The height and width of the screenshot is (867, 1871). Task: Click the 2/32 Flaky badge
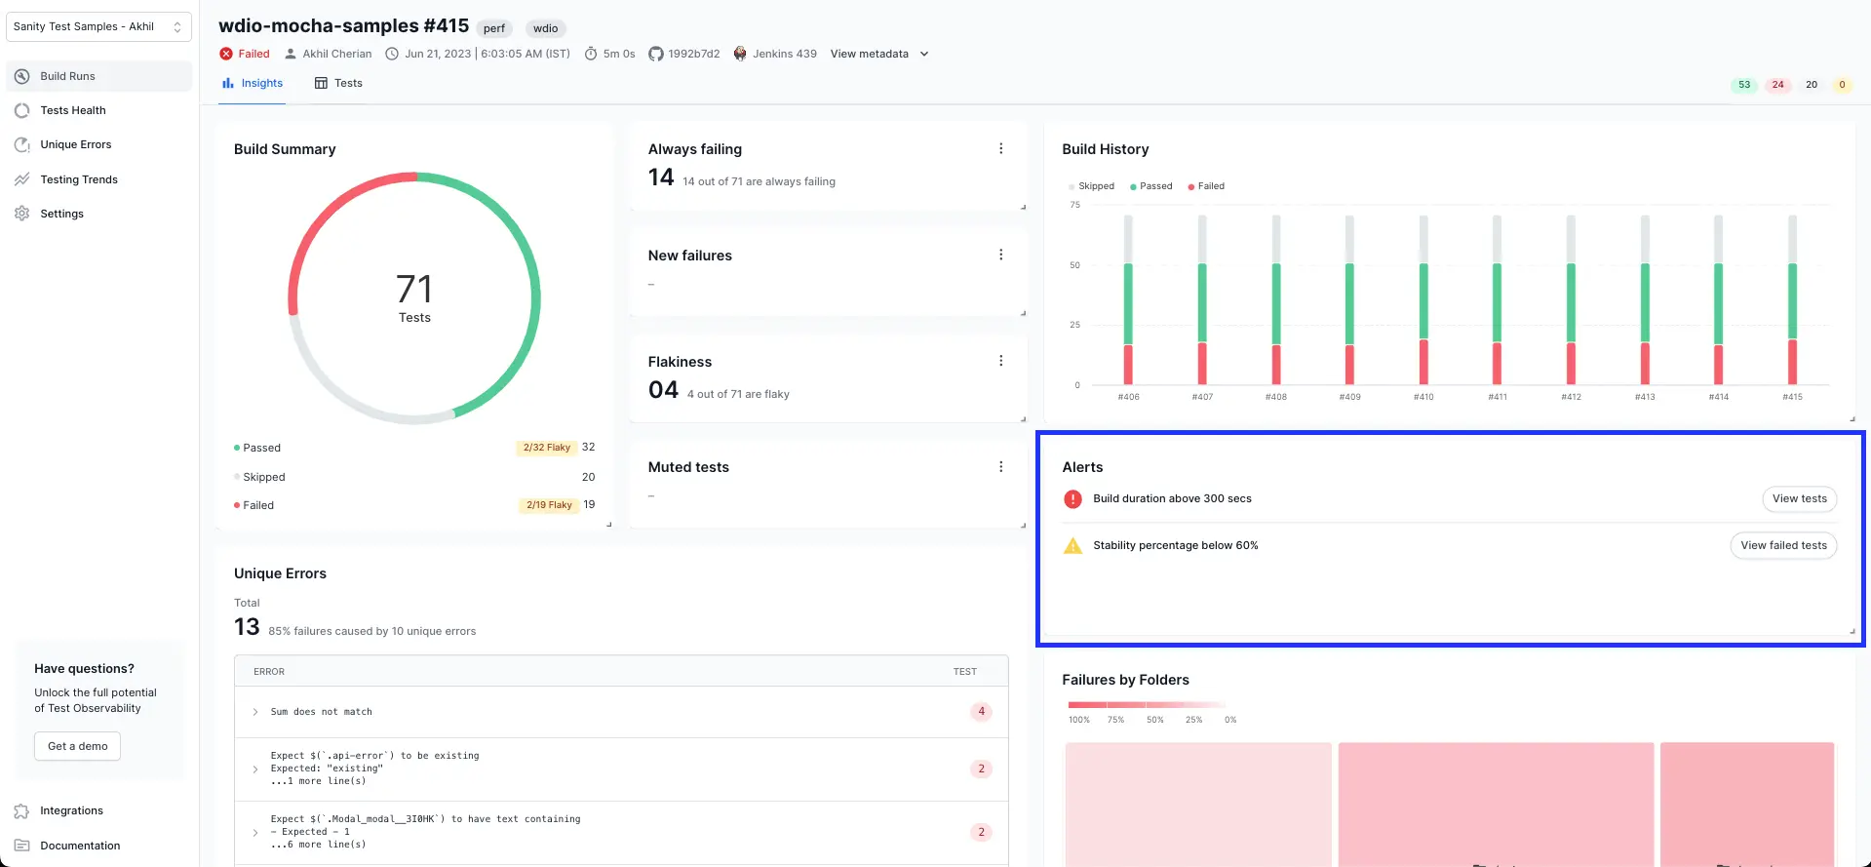pos(546,448)
